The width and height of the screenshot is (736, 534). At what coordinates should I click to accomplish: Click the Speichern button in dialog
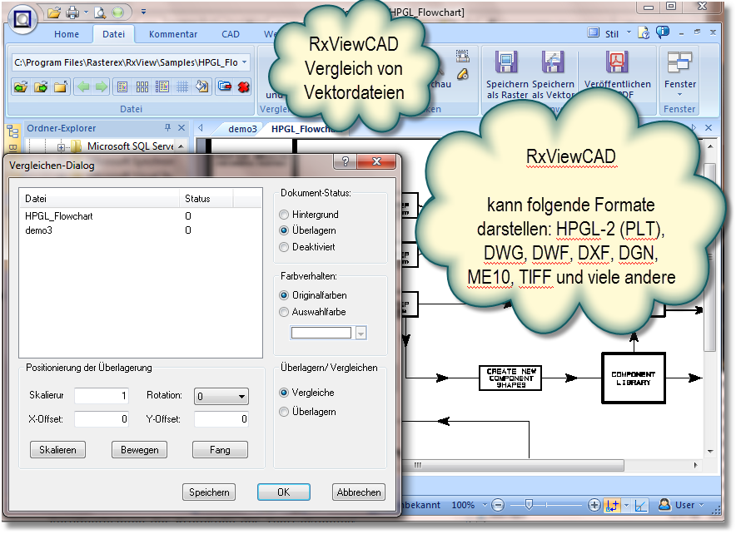209,492
